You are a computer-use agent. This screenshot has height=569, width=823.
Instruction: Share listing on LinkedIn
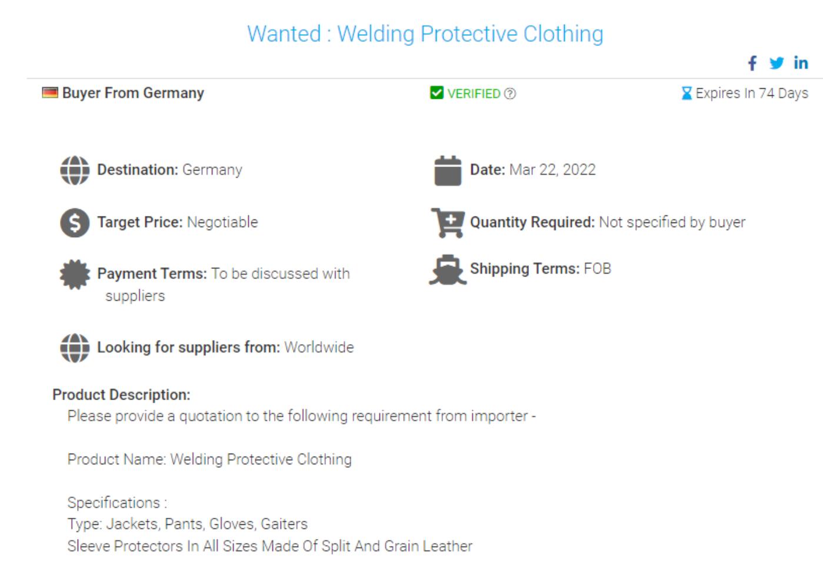801,63
